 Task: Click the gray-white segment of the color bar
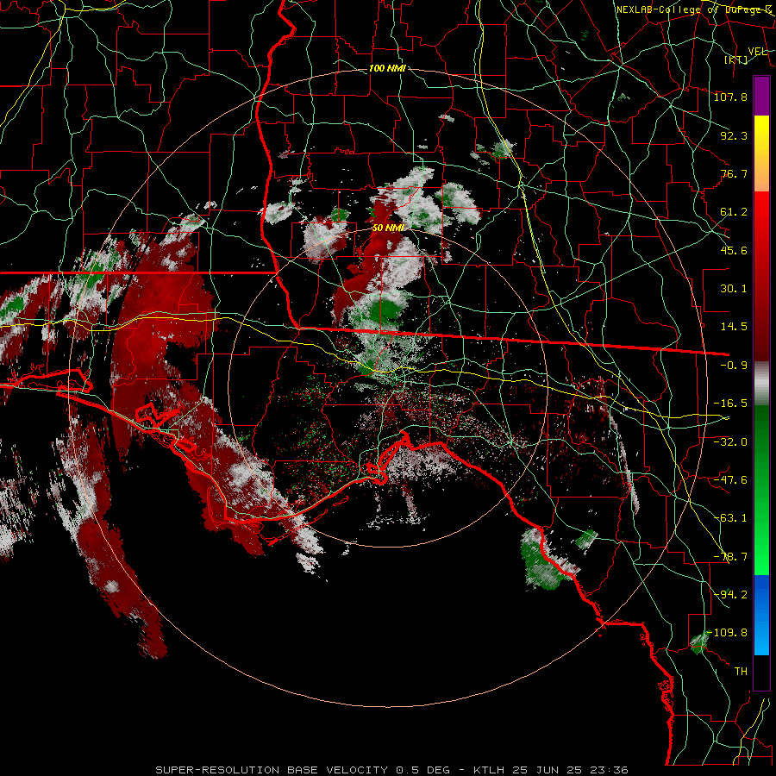[x=761, y=384]
